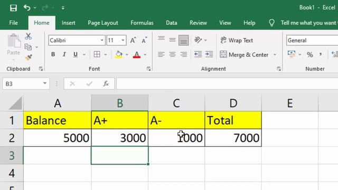Toggle bold formatting
The width and height of the screenshot is (338, 190).
[x=53, y=54]
